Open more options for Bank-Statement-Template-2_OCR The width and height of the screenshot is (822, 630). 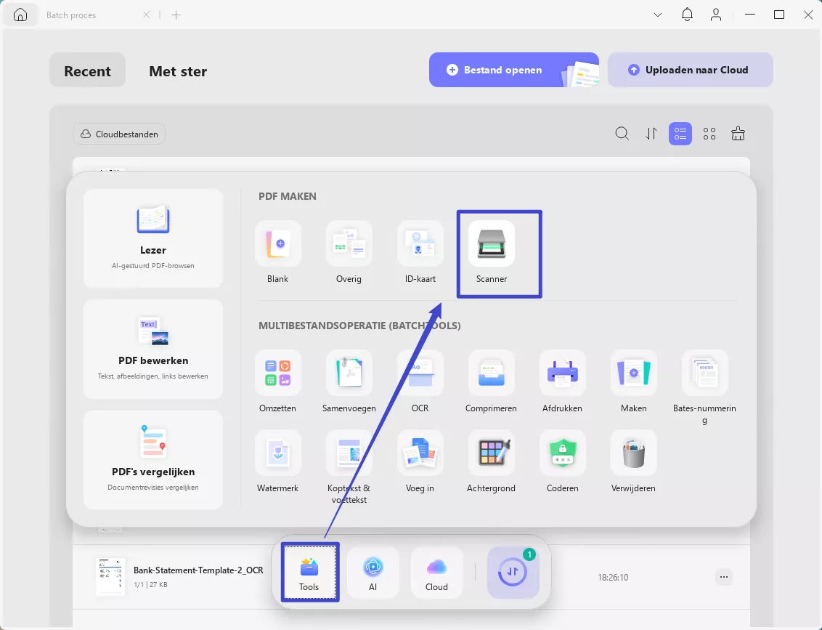click(x=723, y=576)
